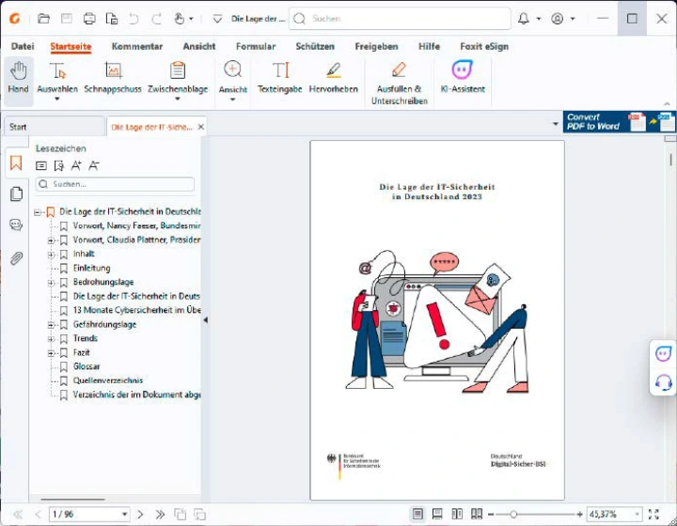This screenshot has height=526, width=677.
Task: Click the Schnappschuss snapshot tool
Action: click(113, 78)
